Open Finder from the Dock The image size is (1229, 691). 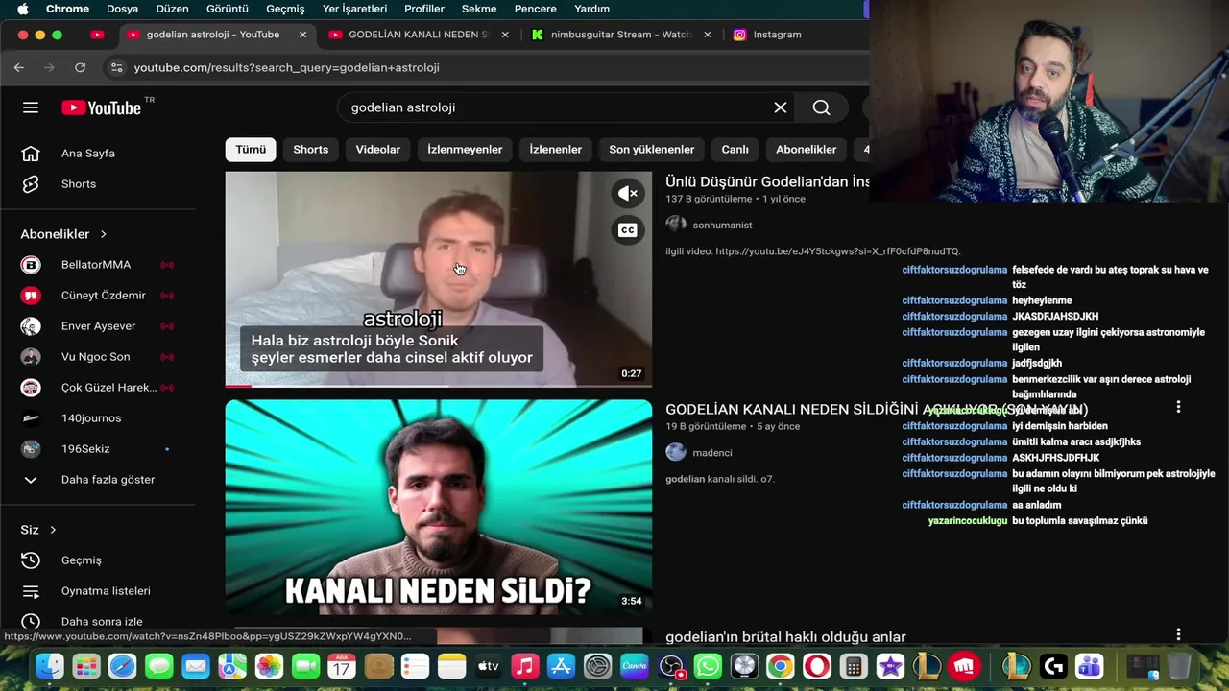coord(50,666)
